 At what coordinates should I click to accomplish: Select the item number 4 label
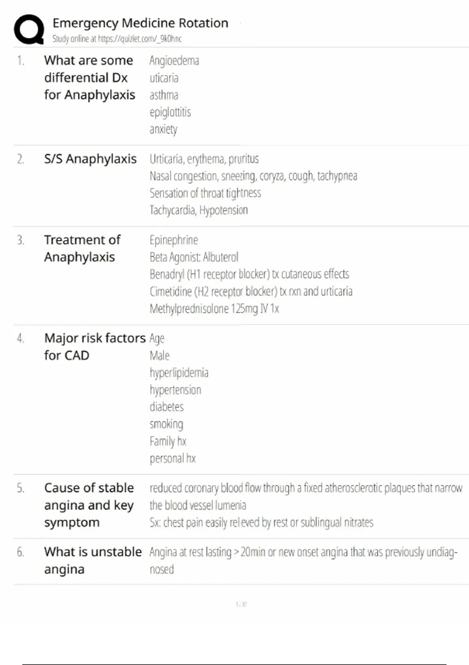[x=21, y=338]
